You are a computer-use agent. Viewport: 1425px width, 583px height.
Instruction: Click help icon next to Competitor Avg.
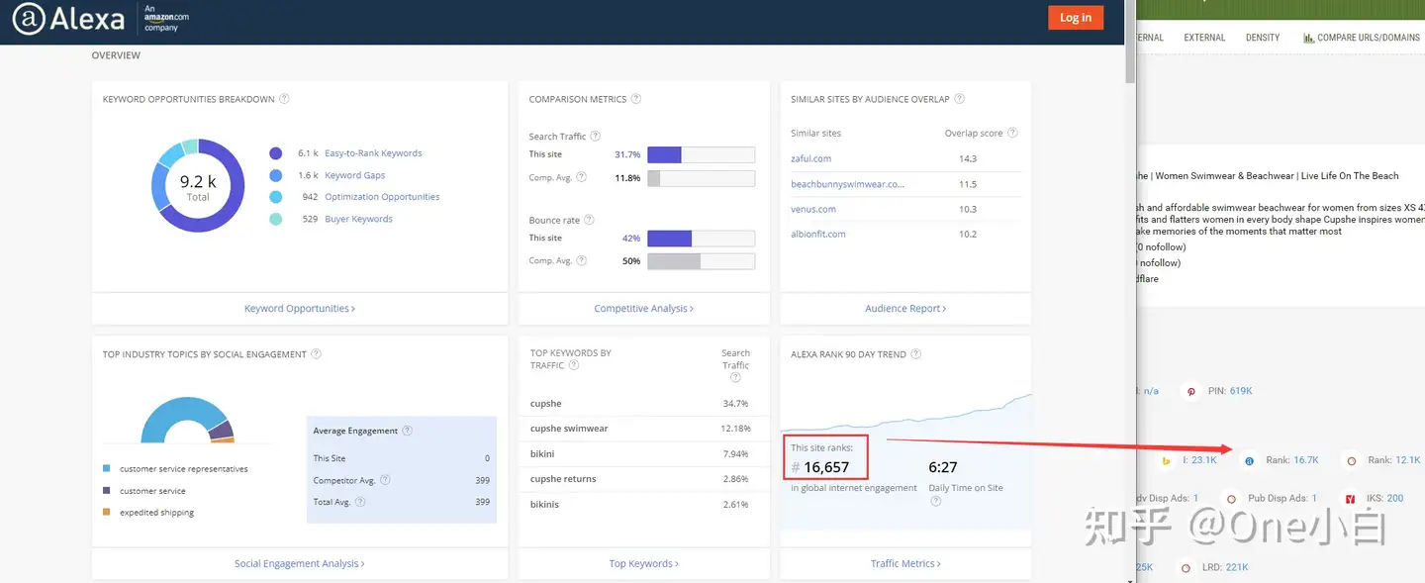coord(386,480)
